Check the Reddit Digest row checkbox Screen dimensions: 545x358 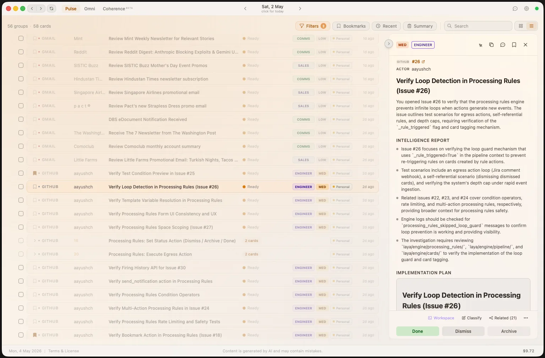tap(21, 52)
